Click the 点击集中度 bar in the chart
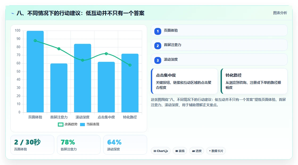 [x=106, y=87]
